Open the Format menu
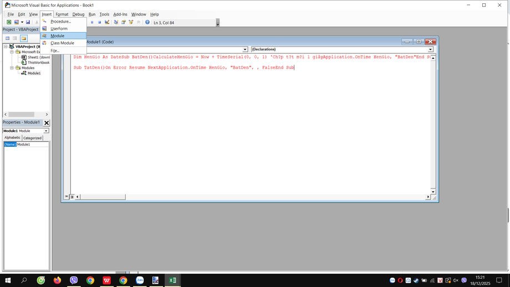The width and height of the screenshot is (510, 287). (x=62, y=14)
